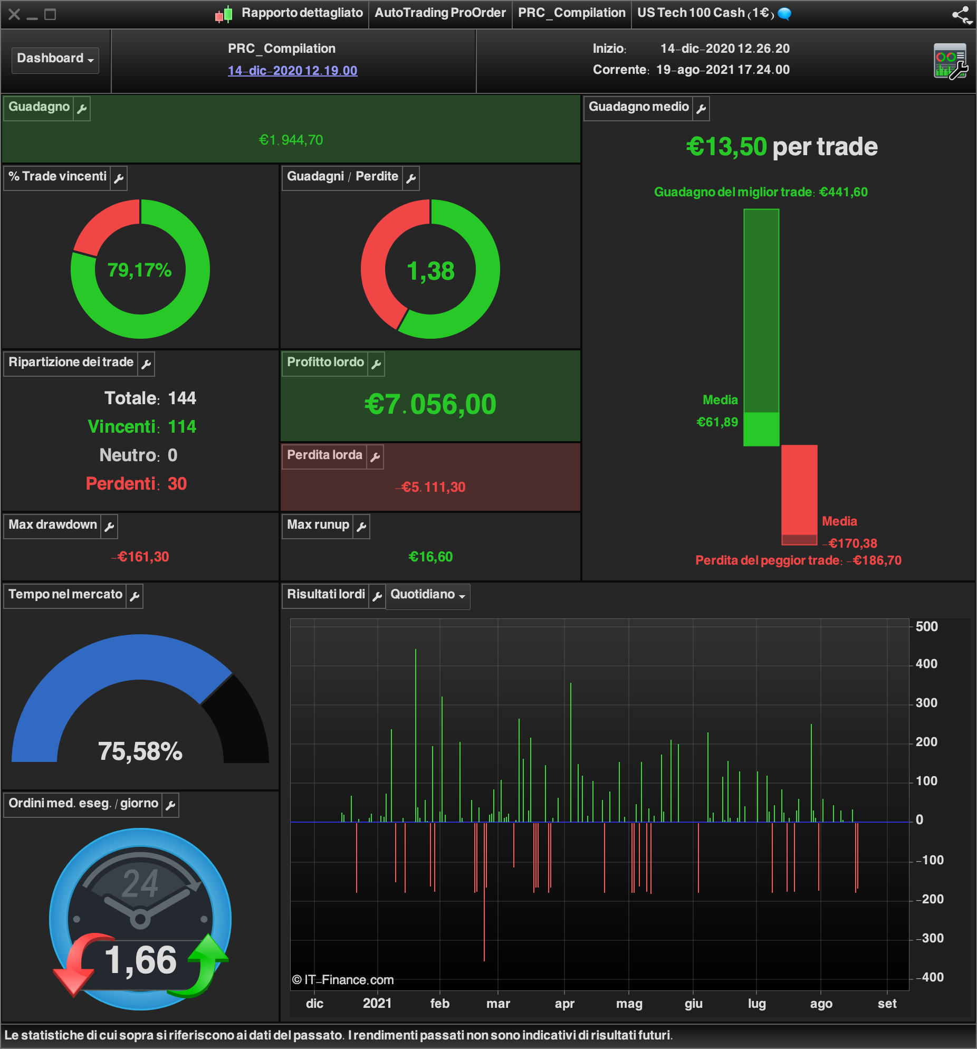Click wrench beside Ripartizione dei trade
This screenshot has width=977, height=1049.
click(x=146, y=364)
